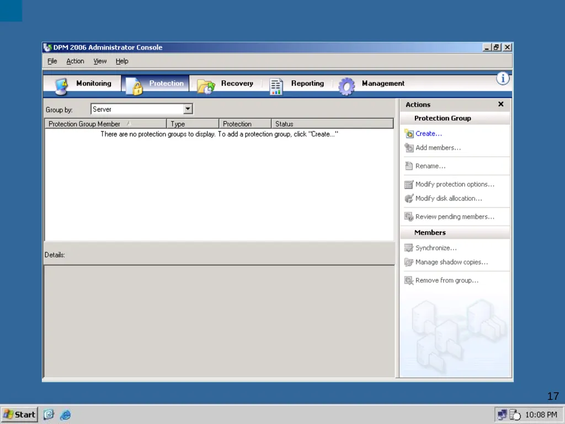The image size is (565, 424).
Task: Switch to the Reporting tab
Action: tap(297, 84)
